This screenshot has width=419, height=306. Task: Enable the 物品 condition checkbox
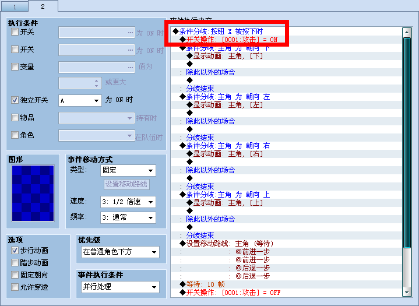15,117
